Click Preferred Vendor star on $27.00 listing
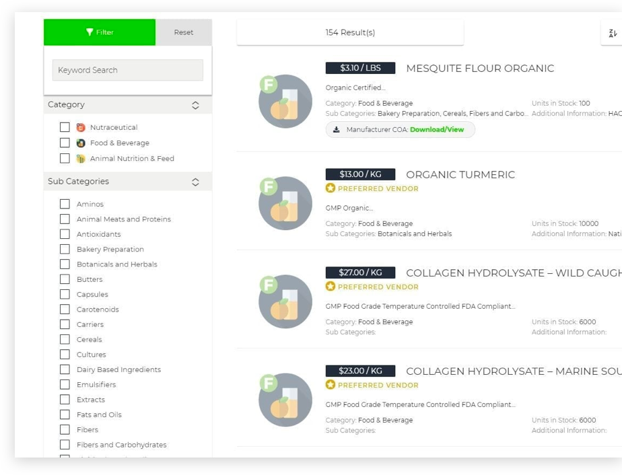 (331, 286)
